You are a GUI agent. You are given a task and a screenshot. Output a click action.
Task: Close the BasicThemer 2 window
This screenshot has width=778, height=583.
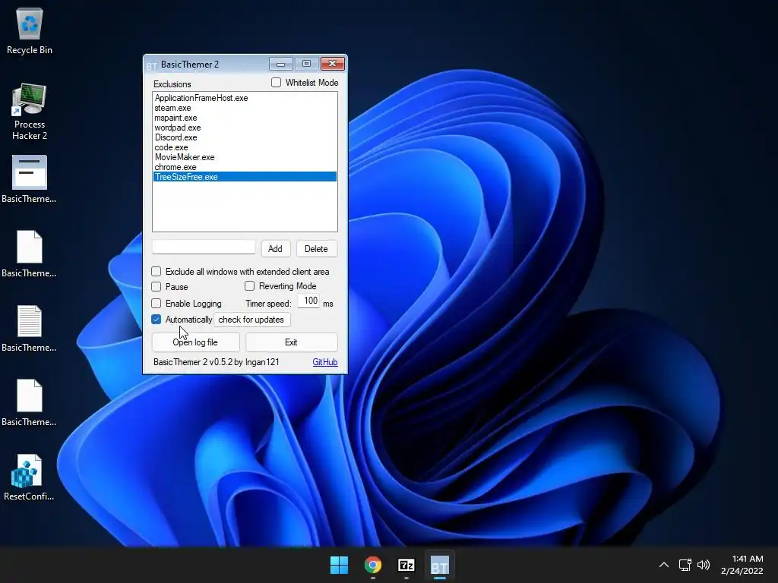(333, 64)
